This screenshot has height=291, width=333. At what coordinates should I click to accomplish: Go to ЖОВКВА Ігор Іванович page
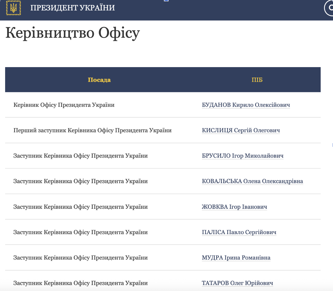234,207
